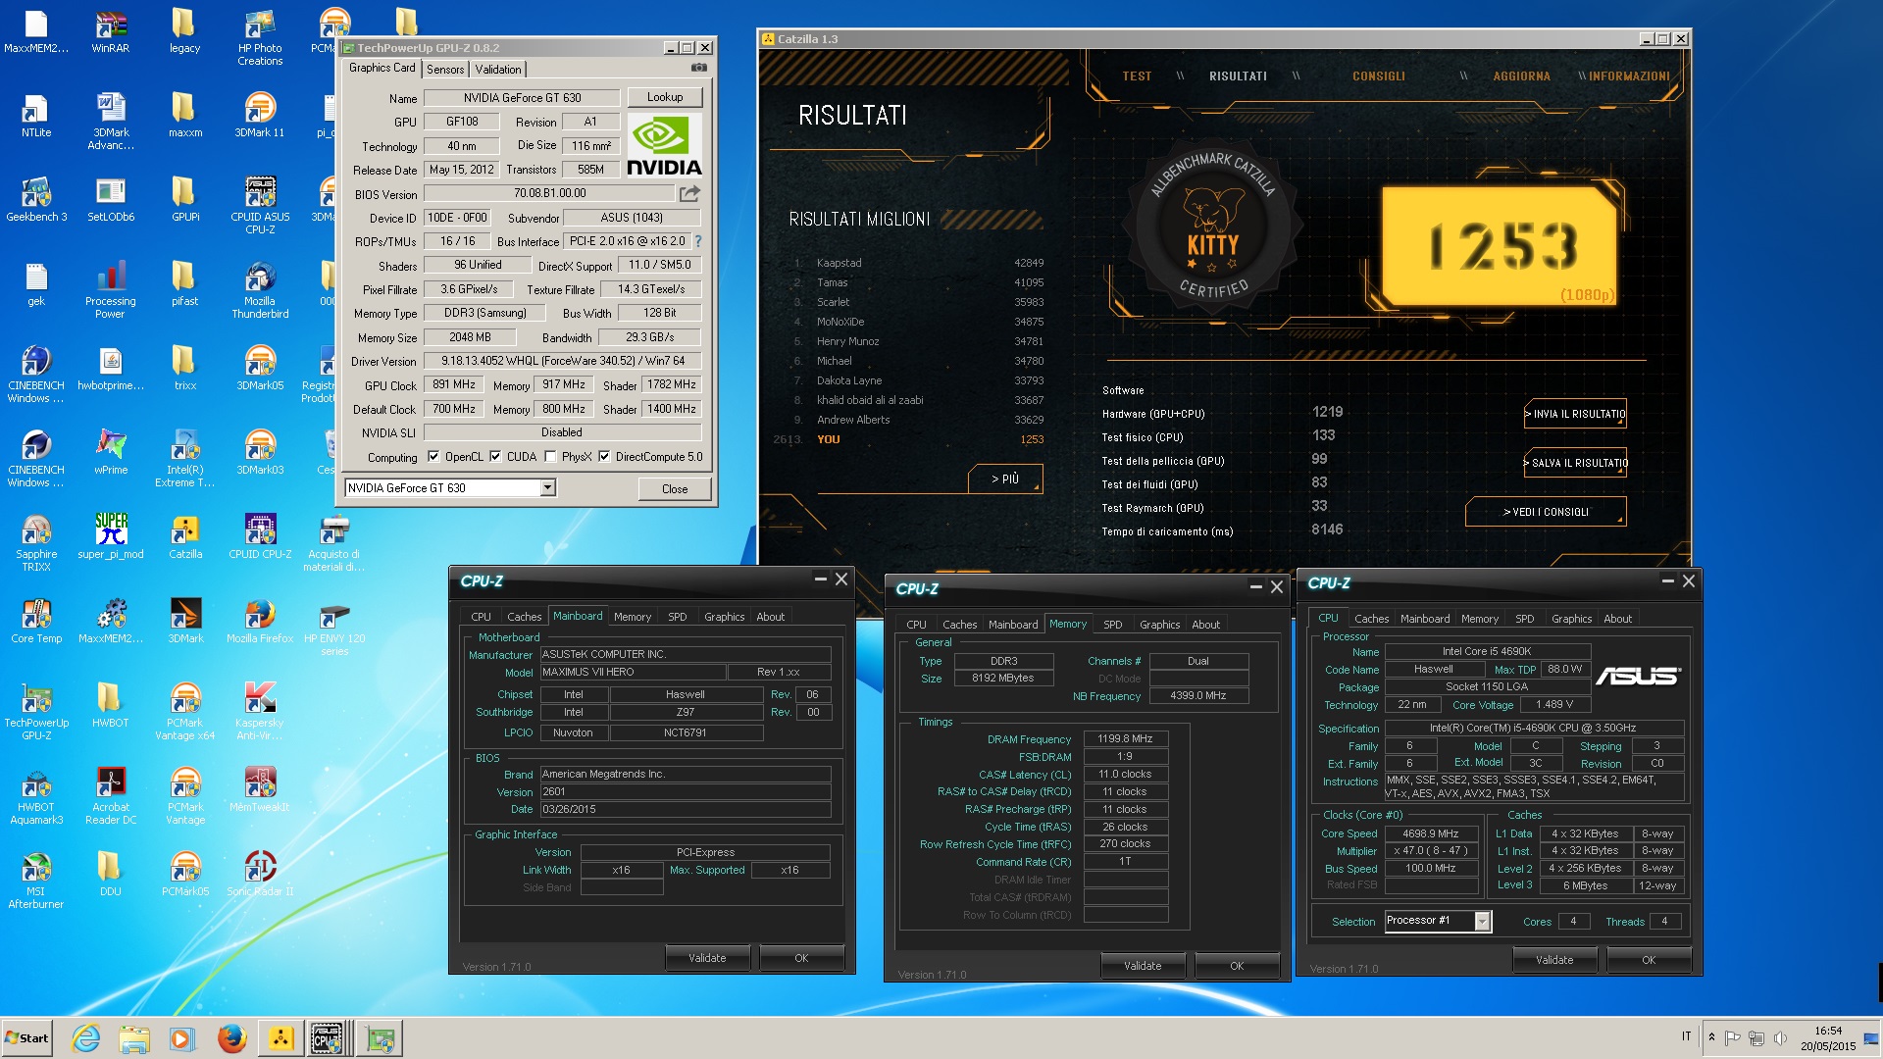Launch SetLODb6 shortcut
Image resolution: width=1883 pixels, height=1059 pixels.
point(111,200)
